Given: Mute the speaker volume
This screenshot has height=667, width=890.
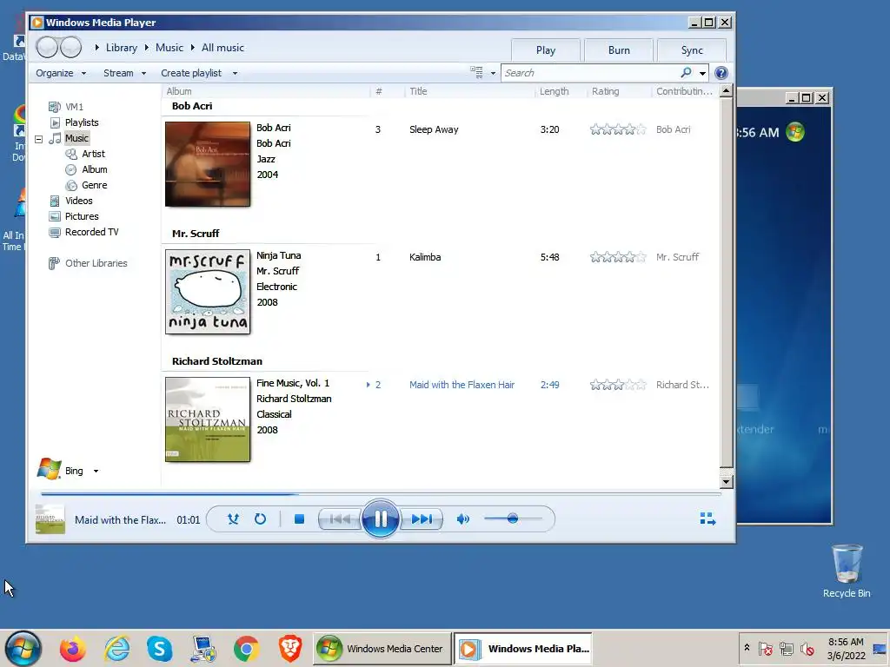Looking at the screenshot, I should [x=463, y=519].
